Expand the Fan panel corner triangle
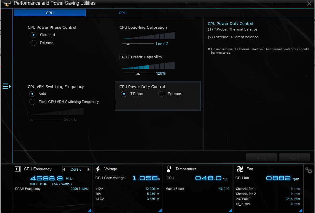The height and width of the screenshot is (213, 315). click(x=300, y=210)
